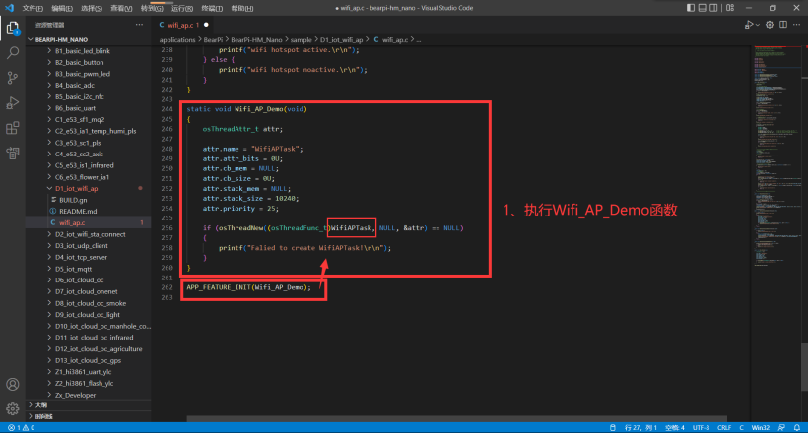The width and height of the screenshot is (808, 433).
Task: Open the 文件 (File) menu
Action: (x=31, y=7)
